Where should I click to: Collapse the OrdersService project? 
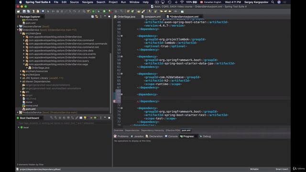point(18,30)
